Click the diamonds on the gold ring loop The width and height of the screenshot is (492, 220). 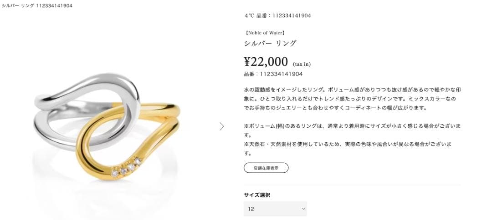point(128,166)
